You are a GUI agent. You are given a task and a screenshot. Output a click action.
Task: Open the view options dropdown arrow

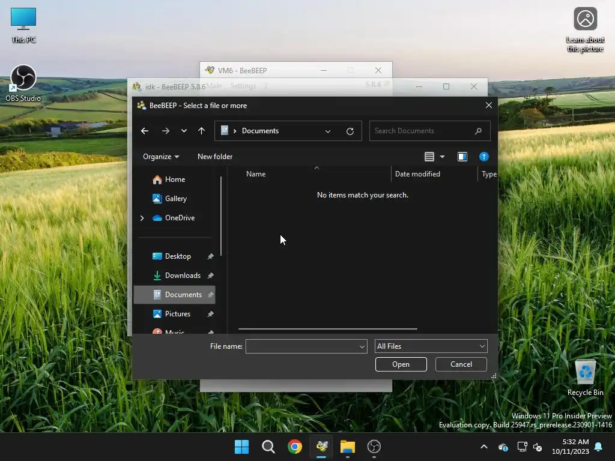443,157
